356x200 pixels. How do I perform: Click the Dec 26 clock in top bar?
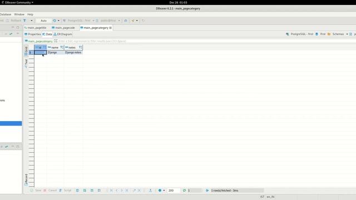(x=178, y=2)
